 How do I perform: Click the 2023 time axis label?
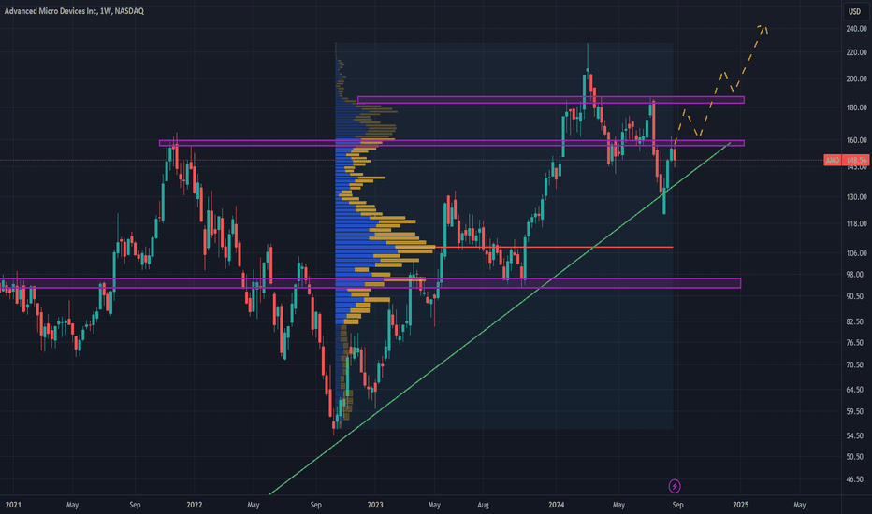375,505
